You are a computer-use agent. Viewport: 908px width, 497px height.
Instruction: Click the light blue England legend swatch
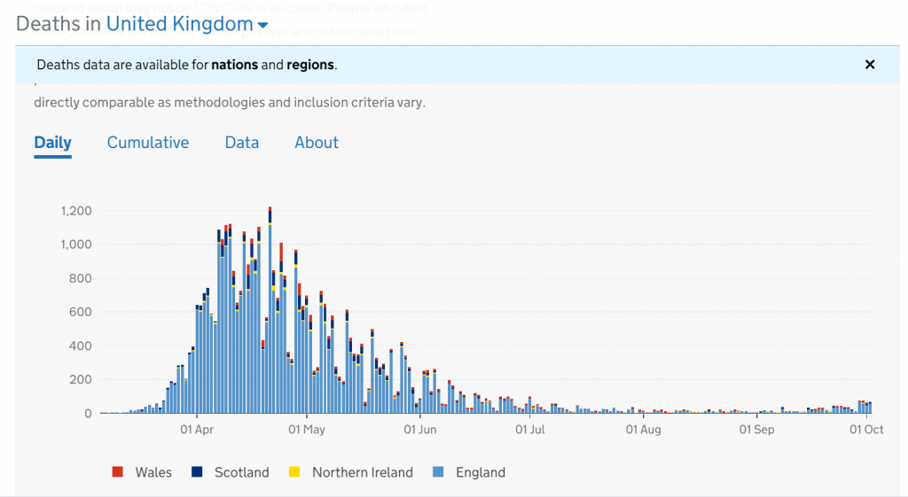point(438,472)
